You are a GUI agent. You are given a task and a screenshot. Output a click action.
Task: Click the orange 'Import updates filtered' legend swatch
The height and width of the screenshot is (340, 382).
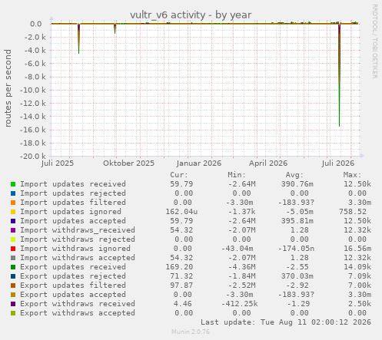(13, 203)
